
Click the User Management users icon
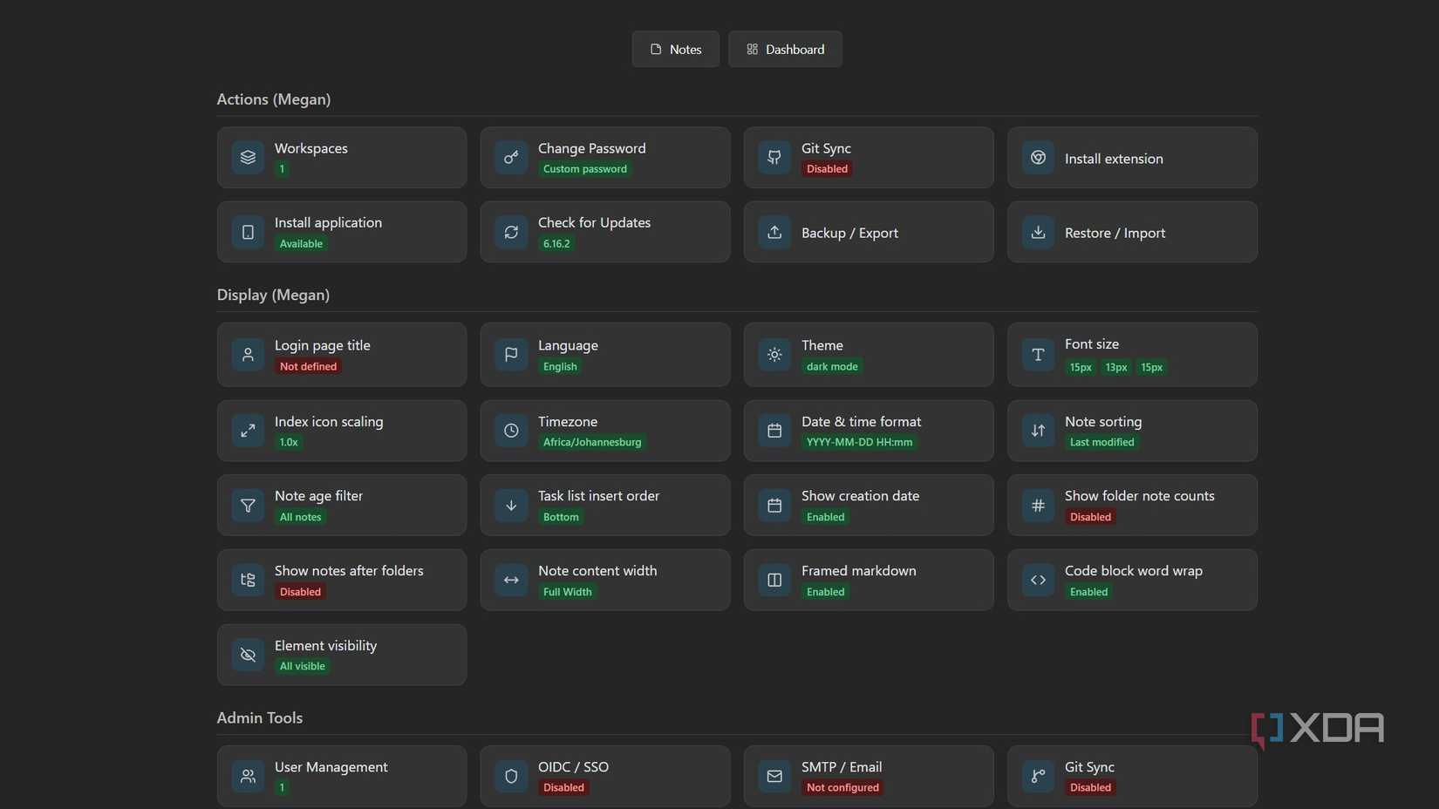tap(248, 776)
